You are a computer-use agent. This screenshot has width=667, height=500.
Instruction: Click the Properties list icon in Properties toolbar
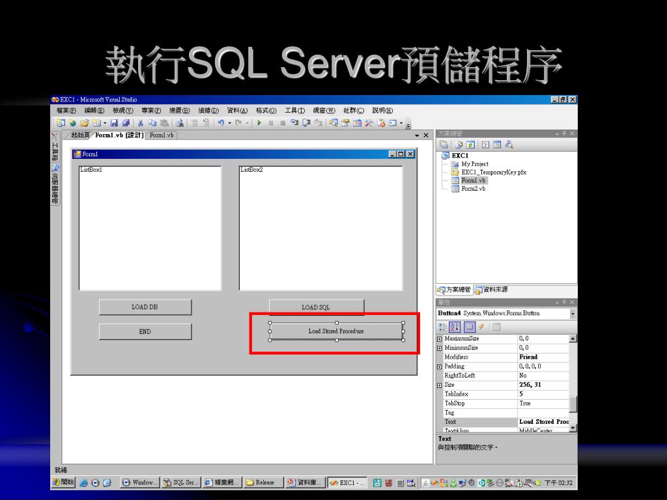469,327
